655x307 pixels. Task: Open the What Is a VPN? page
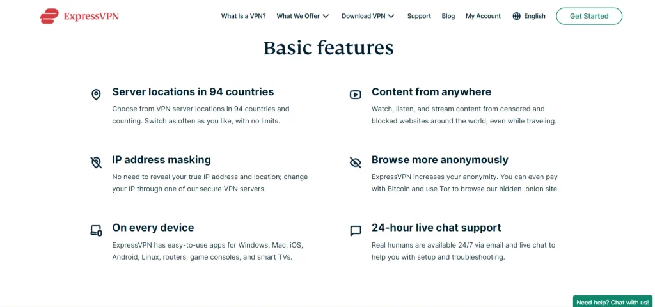point(244,16)
